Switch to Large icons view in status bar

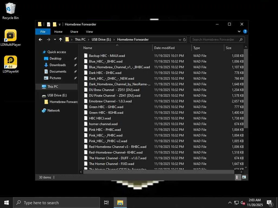click(x=244, y=177)
